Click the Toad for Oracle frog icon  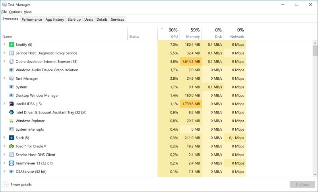point(12,146)
